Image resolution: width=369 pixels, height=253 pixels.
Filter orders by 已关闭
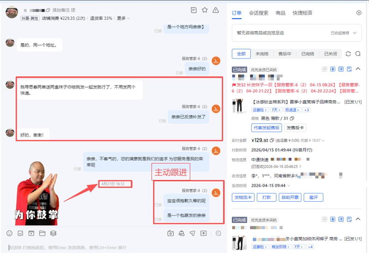330,54
